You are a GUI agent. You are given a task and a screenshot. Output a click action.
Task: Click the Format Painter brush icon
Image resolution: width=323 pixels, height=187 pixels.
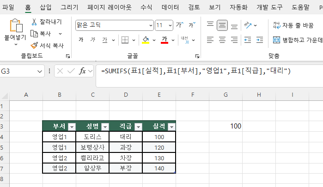(x=34, y=45)
